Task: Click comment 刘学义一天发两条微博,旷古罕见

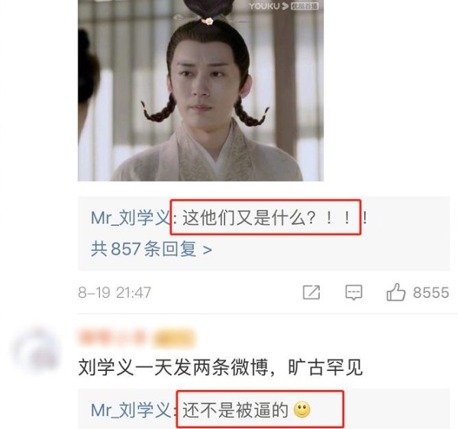Action: point(221,367)
